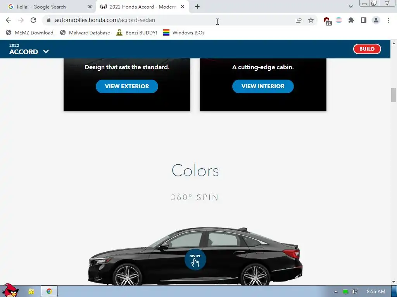Screen dimensions: 397x297
Task: Click the forward navigation arrow
Action: pyautogui.click(x=21, y=20)
